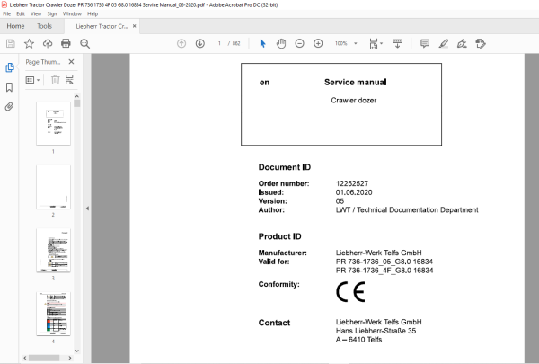Open the Edit menu
The width and height of the screenshot is (539, 364).
[21, 13]
